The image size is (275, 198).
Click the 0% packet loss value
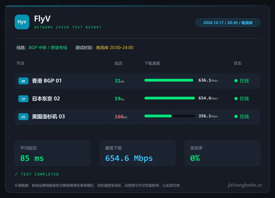tap(195, 158)
